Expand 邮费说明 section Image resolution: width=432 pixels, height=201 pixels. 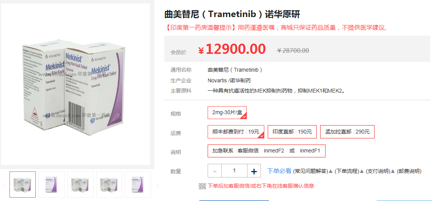pos(409,171)
